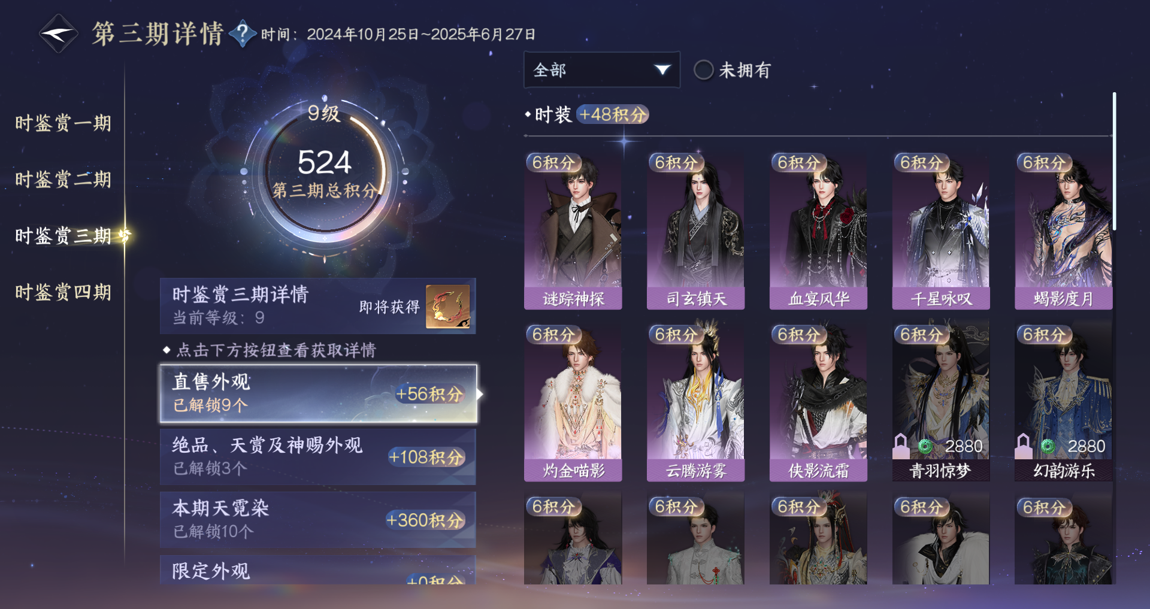The width and height of the screenshot is (1150, 609).
Task: Click the jade currency icon on 青羽惊梦
Action: pyautogui.click(x=925, y=446)
